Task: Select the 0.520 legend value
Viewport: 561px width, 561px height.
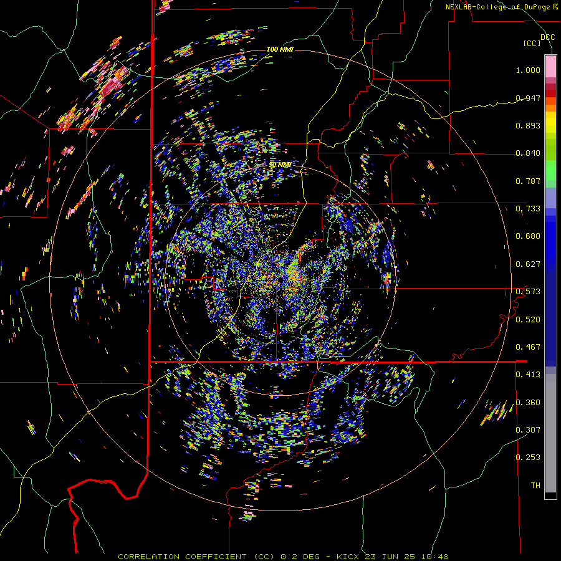Action: pyautogui.click(x=528, y=319)
